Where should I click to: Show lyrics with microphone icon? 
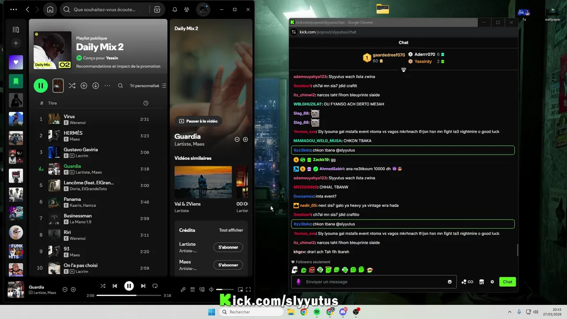(183, 289)
